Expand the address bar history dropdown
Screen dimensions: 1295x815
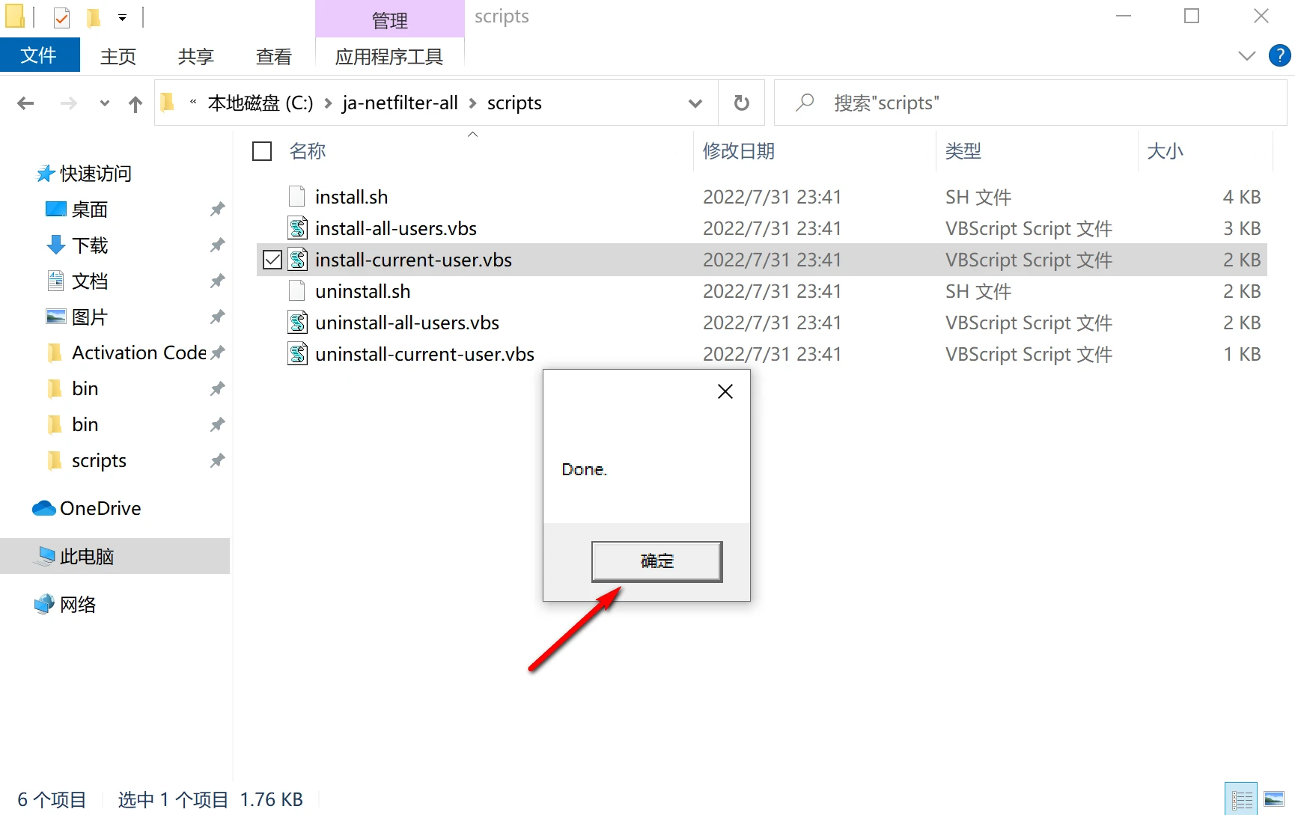click(695, 103)
